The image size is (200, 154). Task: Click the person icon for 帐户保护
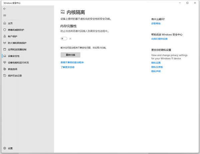point(5,36)
